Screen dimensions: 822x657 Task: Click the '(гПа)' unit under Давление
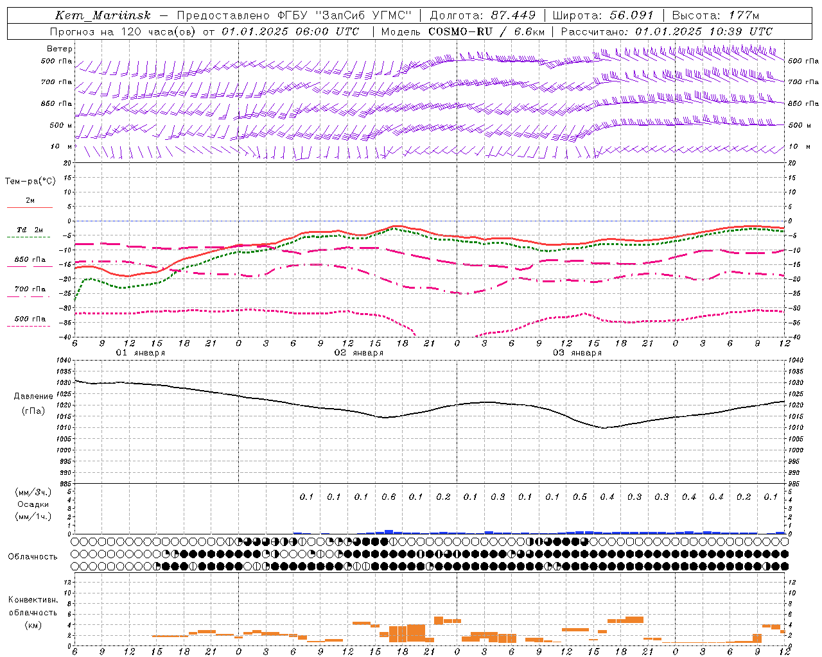tap(33, 411)
